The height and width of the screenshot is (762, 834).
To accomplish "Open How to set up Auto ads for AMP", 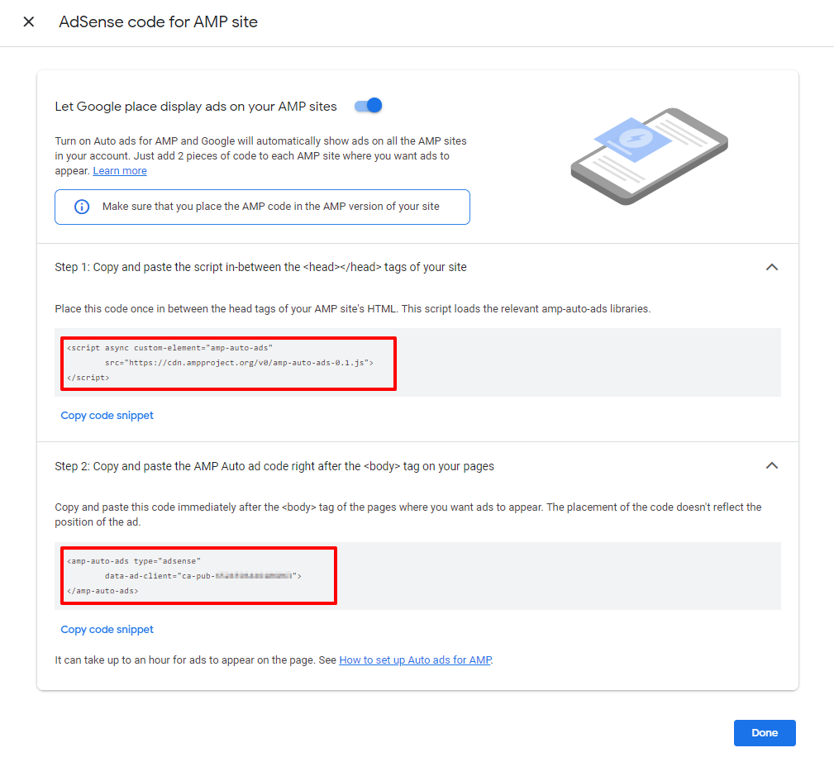I will (x=415, y=660).
